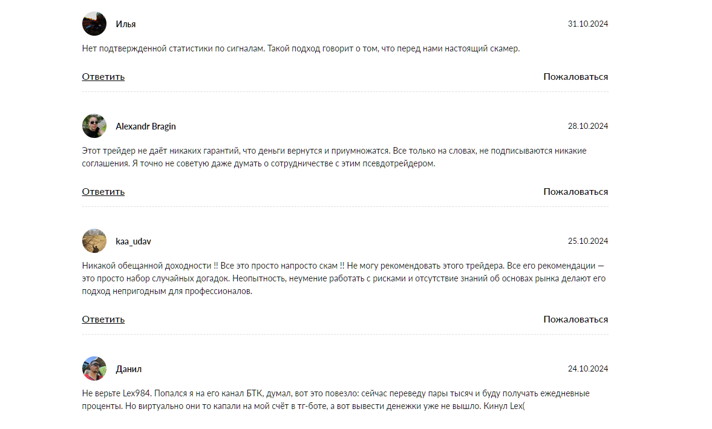Image resolution: width=712 pixels, height=429 pixels.
Task: Report Alexandr Bragin's review
Action: (x=575, y=192)
